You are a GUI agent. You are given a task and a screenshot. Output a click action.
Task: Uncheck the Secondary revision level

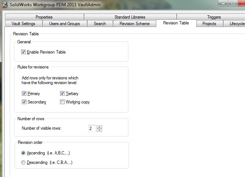point(24,102)
